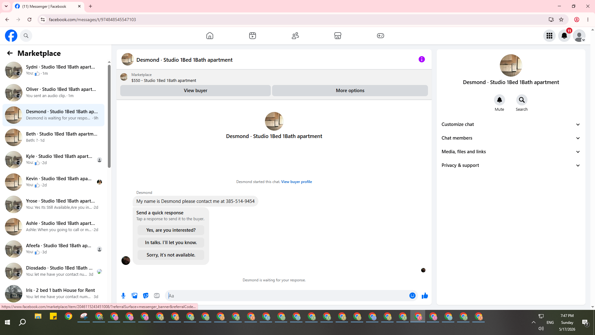
Task: Click the chat list scrollbar
Action: [109, 116]
